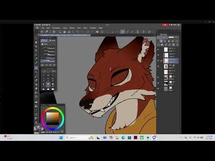This screenshot has width=215, height=161.
Task: Click the settings icon below color wheel
Action: coord(62,131)
